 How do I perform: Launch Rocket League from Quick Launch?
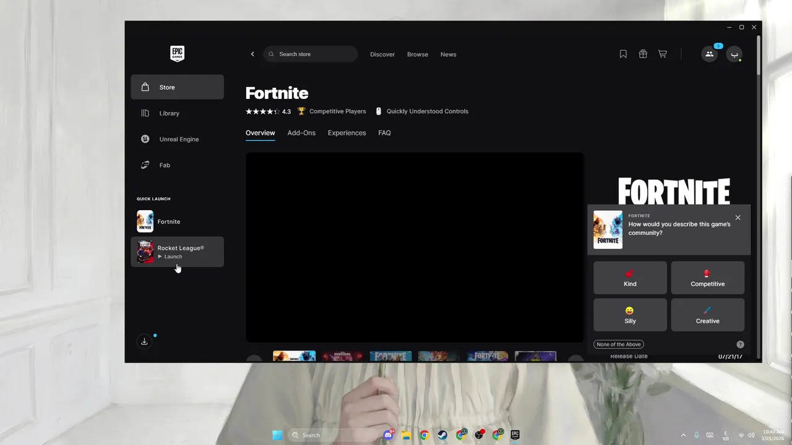pyautogui.click(x=177, y=252)
